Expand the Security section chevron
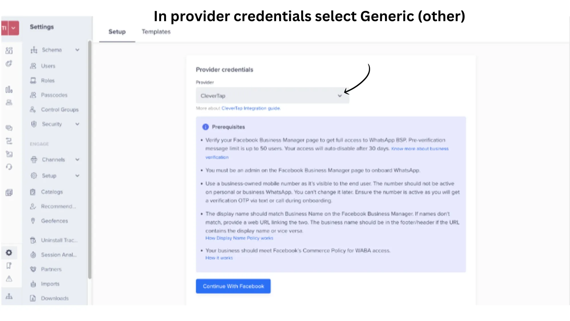 pyautogui.click(x=77, y=124)
